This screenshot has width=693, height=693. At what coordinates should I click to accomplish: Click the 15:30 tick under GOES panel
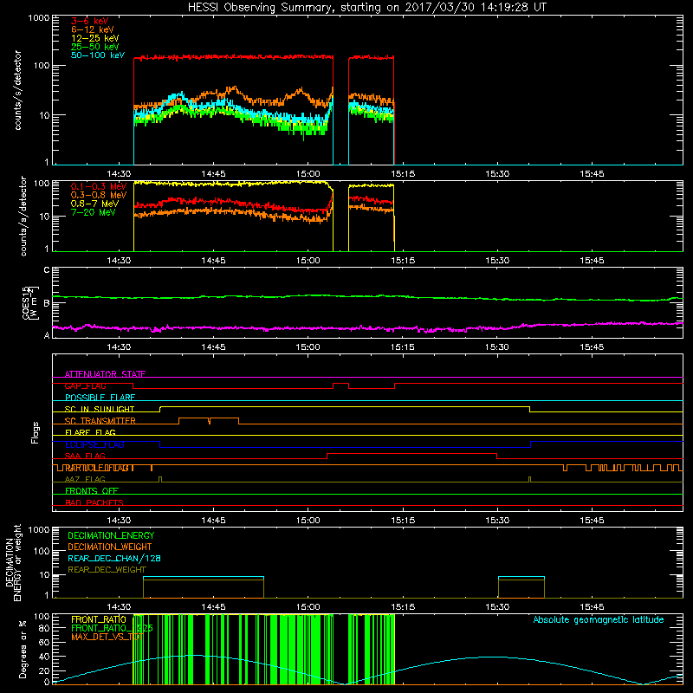(497, 347)
